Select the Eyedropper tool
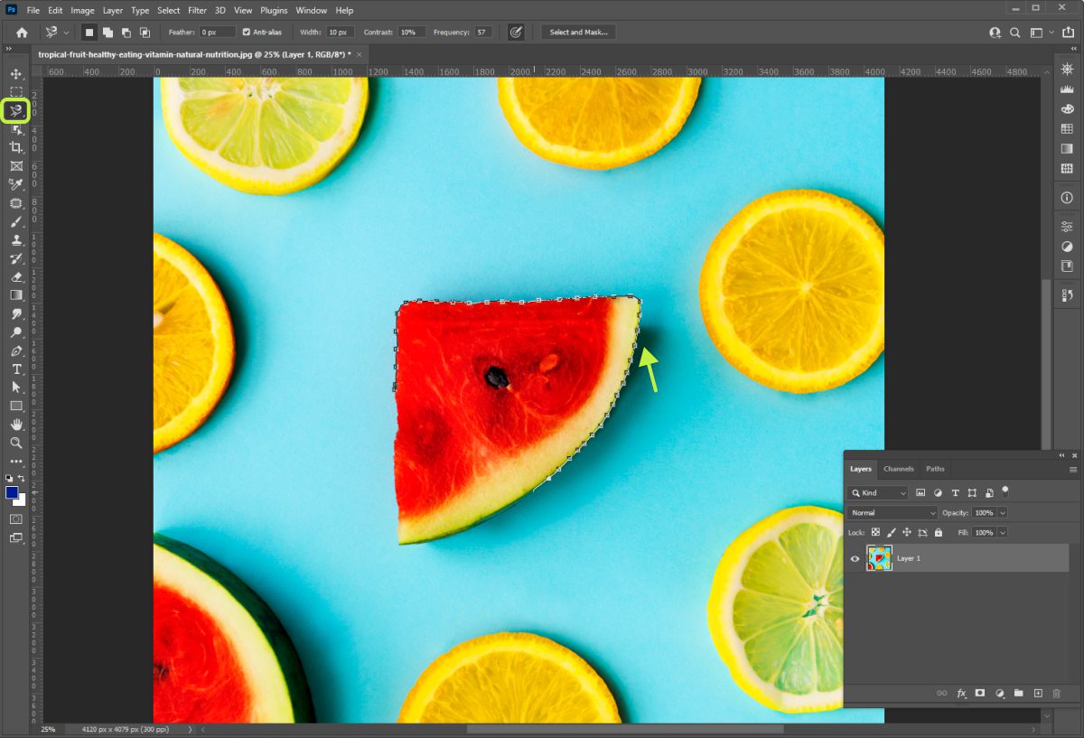The width and height of the screenshot is (1084, 738). [x=16, y=184]
